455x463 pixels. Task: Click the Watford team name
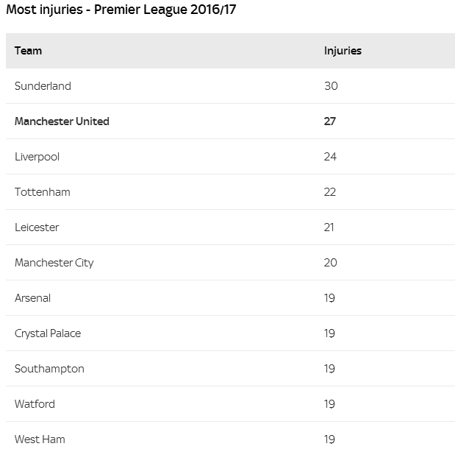pos(35,404)
